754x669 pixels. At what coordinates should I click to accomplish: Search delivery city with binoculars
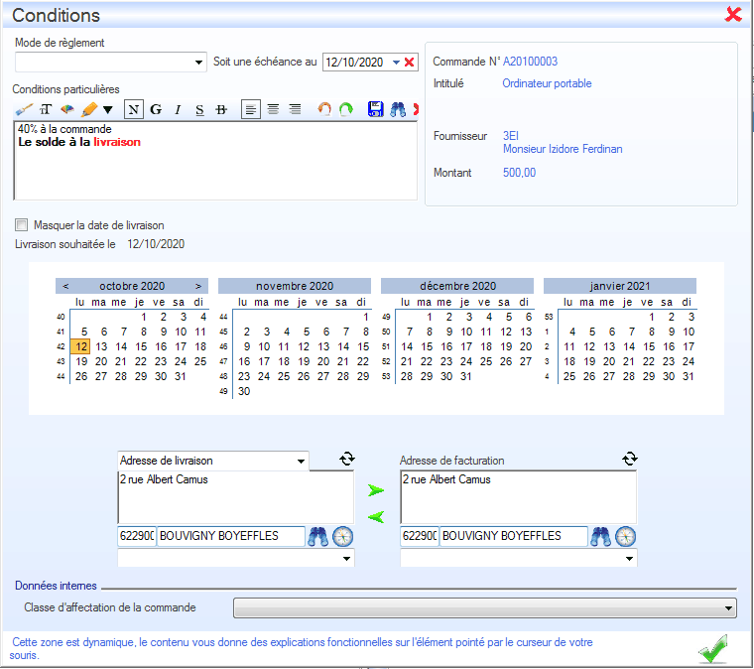(317, 536)
